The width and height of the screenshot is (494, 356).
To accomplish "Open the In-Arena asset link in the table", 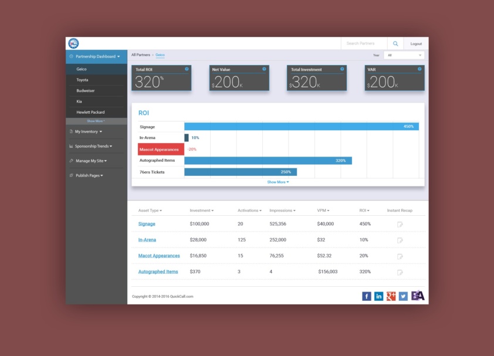I will pyautogui.click(x=147, y=240).
